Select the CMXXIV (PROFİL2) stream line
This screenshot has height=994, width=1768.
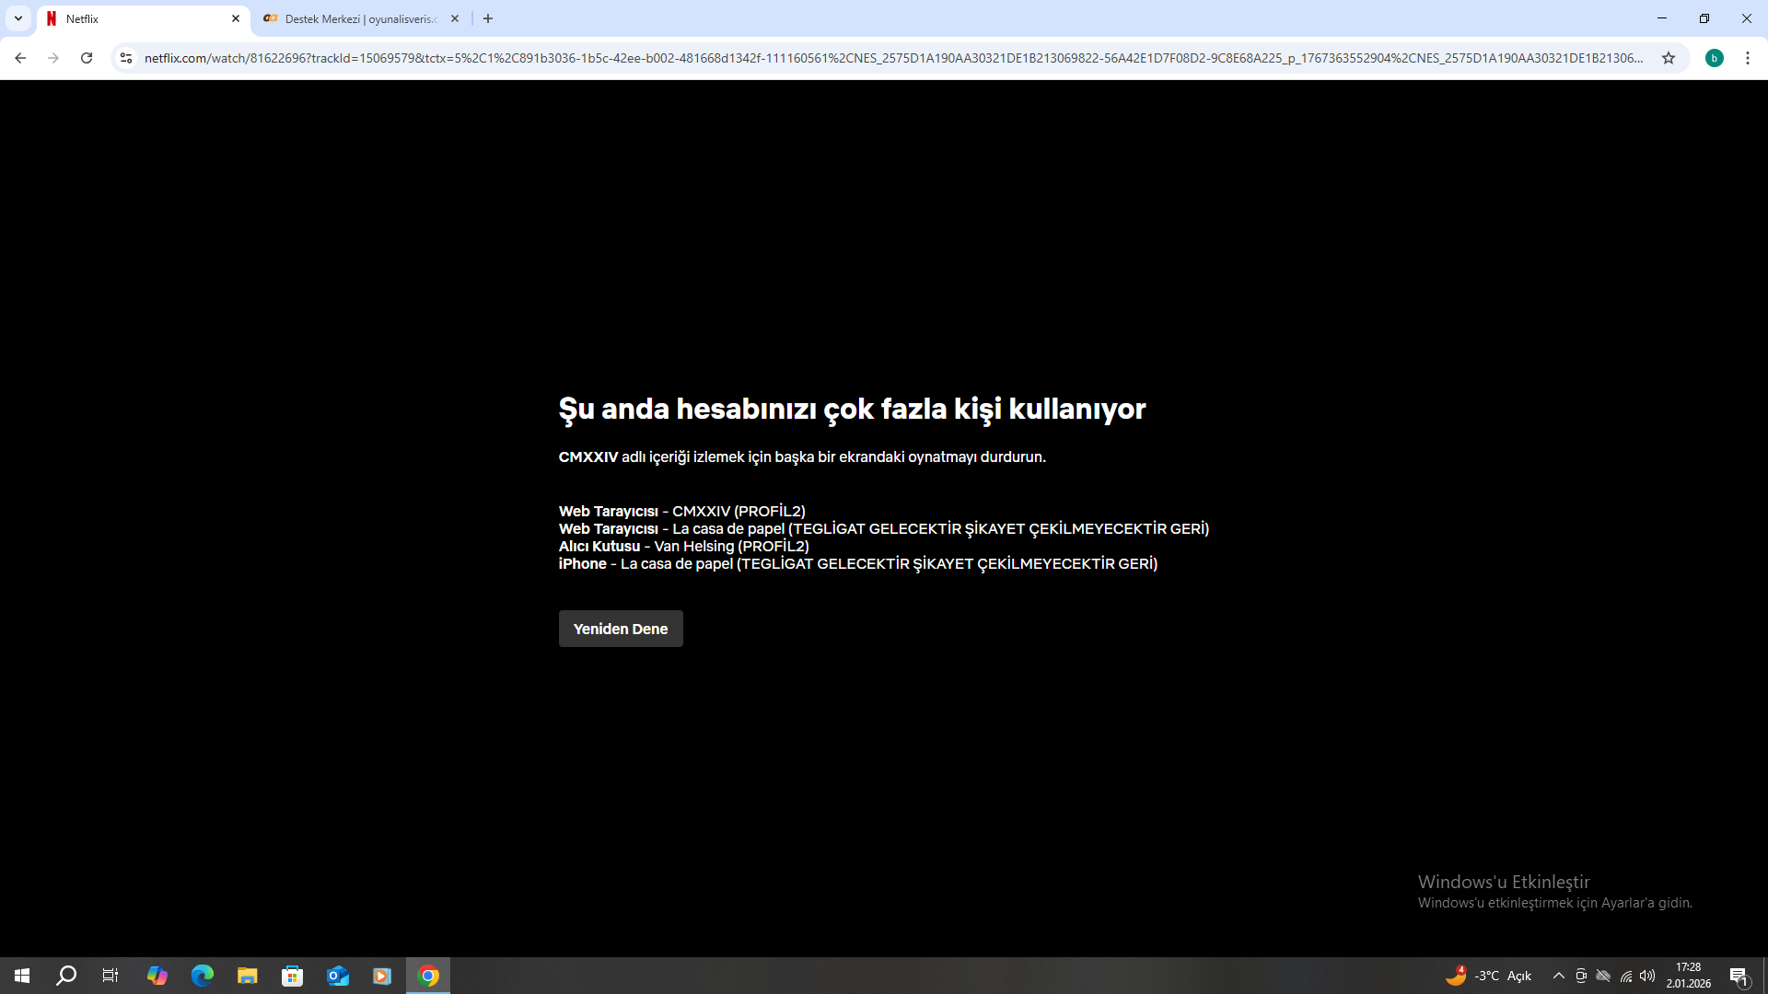[x=682, y=512]
